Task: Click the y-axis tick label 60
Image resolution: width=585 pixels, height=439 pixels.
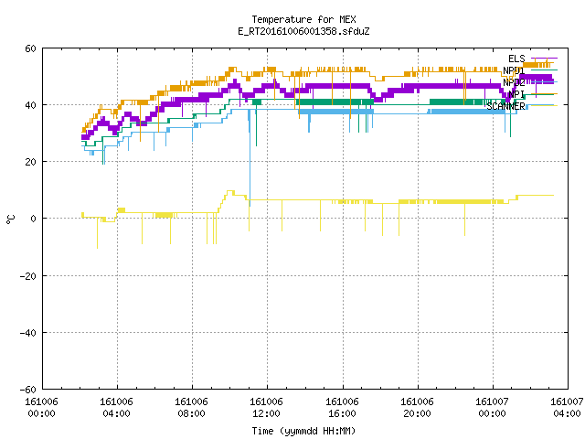Action: point(30,48)
